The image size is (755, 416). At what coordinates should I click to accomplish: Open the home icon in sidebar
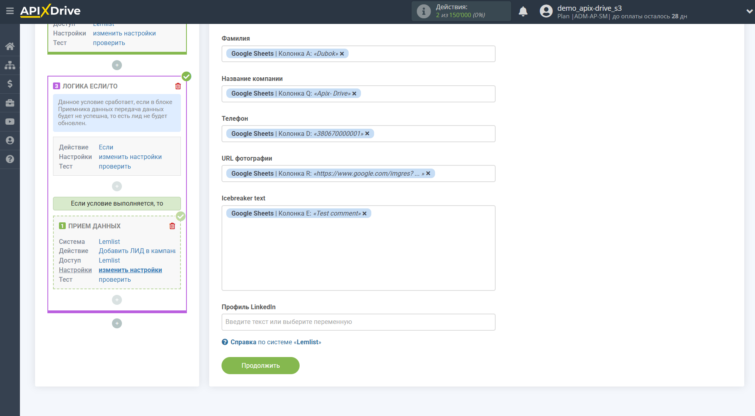click(x=10, y=46)
